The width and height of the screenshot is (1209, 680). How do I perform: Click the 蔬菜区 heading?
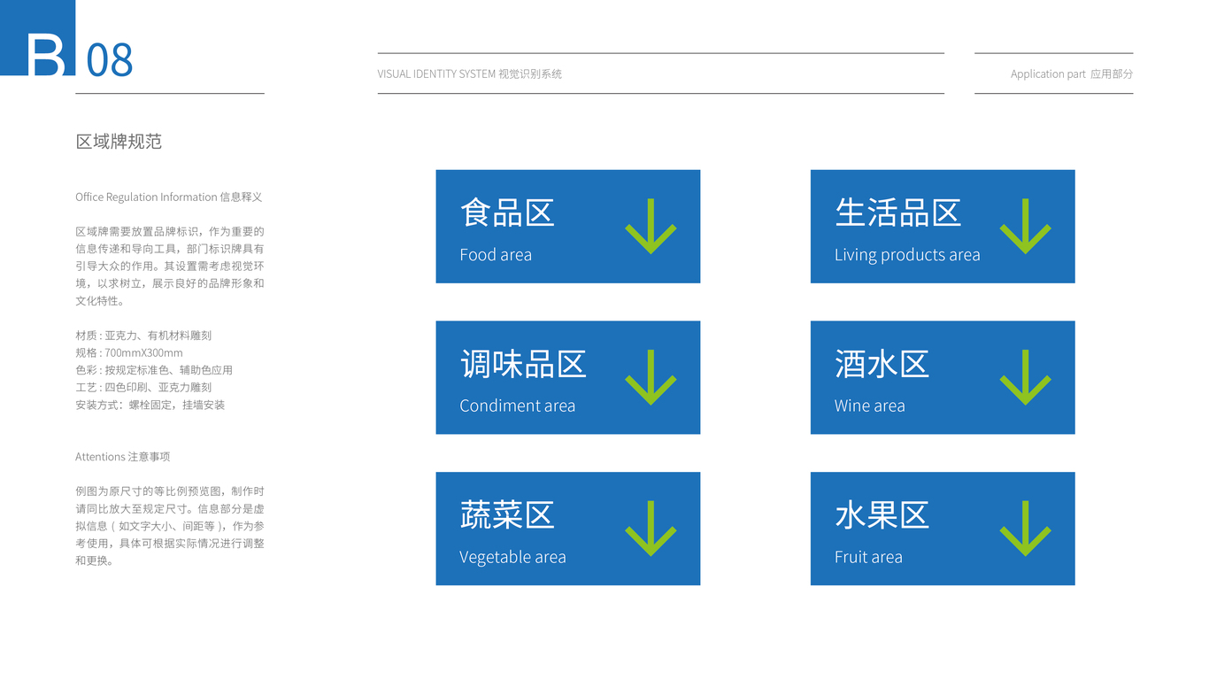tap(507, 515)
